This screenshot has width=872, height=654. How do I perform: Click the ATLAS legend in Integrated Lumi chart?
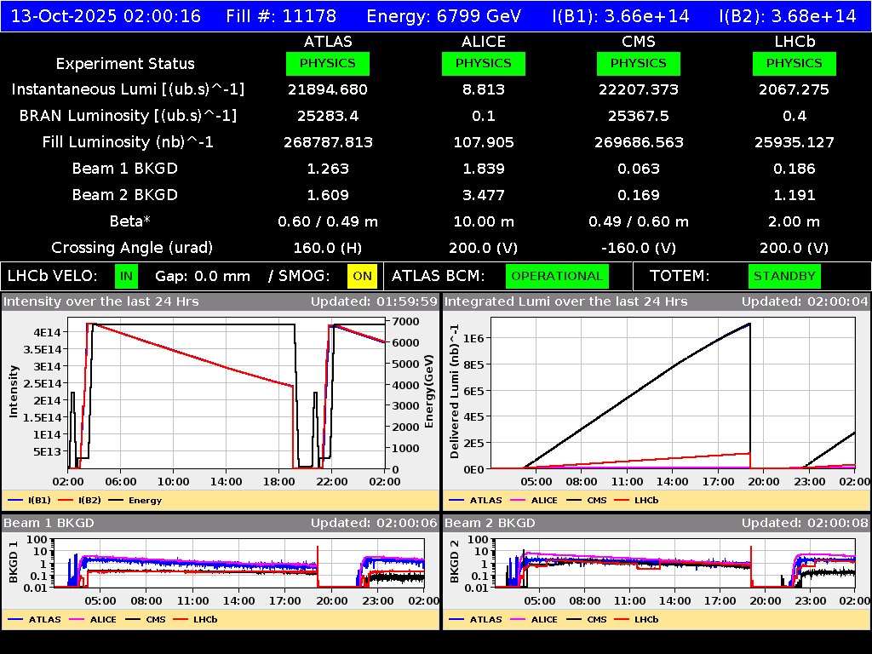pyautogui.click(x=484, y=501)
